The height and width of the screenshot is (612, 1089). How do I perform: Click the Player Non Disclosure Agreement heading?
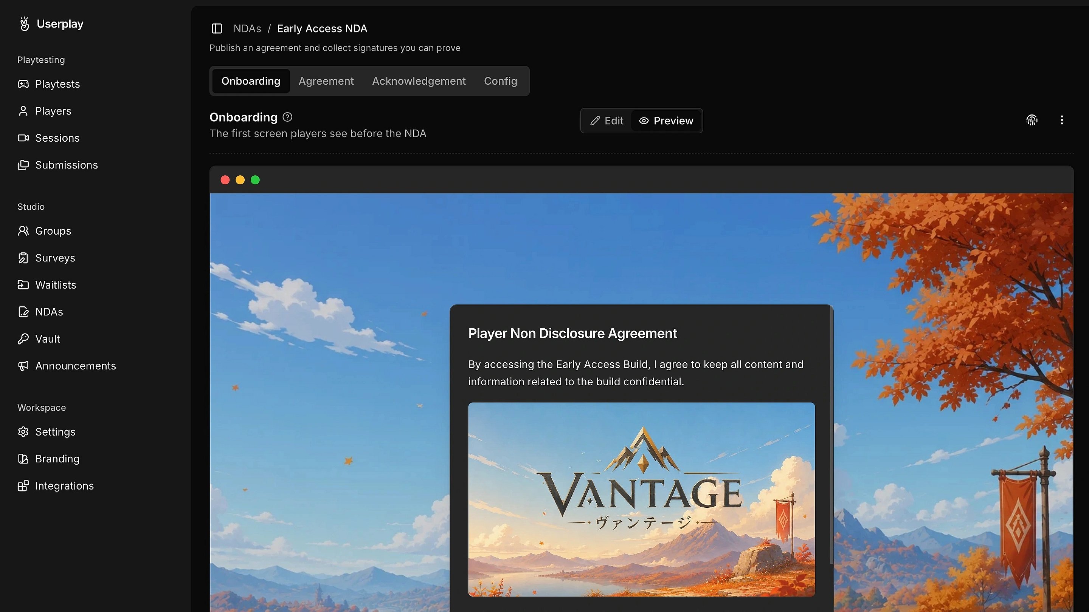[x=572, y=333]
